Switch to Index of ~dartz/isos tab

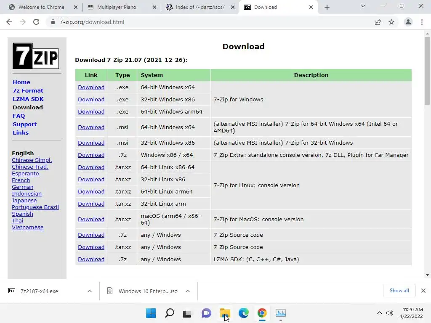(200, 7)
